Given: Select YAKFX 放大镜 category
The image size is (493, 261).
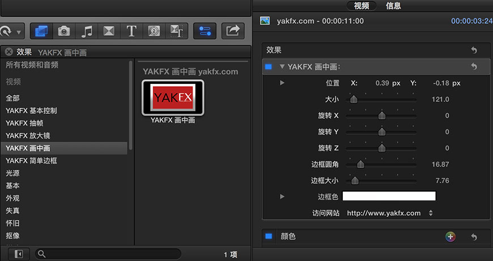Looking at the screenshot, I should [x=28, y=136].
